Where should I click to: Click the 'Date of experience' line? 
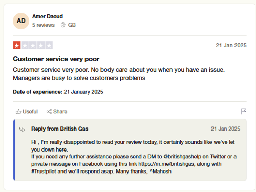pyautogui.click(x=58, y=92)
